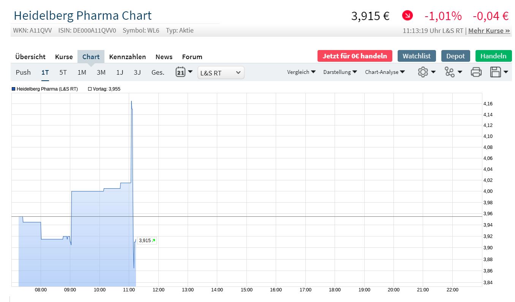Click the green arrow on price label
This screenshot has width=515, height=302.
click(x=153, y=240)
